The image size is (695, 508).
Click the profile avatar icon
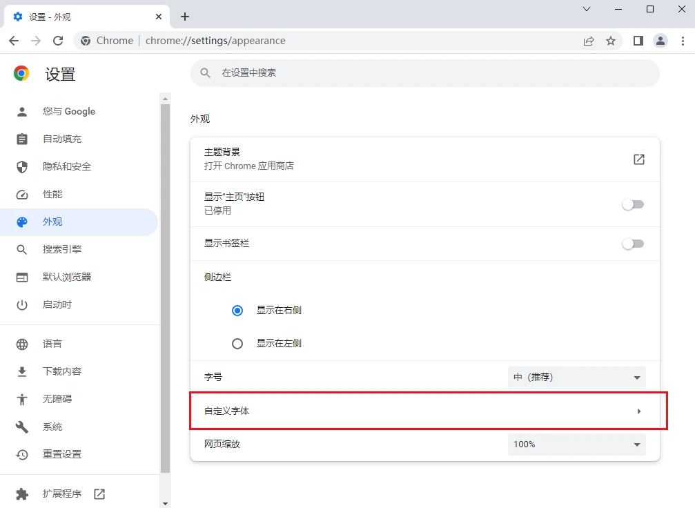[x=660, y=41]
